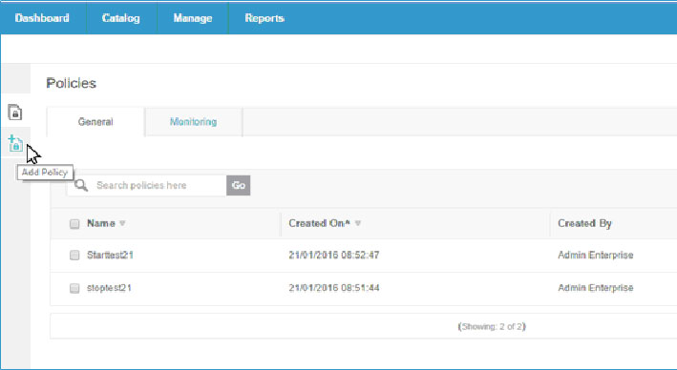Open the Starttest21 policy name
Viewport: 677px width, 370px height.
click(x=110, y=255)
